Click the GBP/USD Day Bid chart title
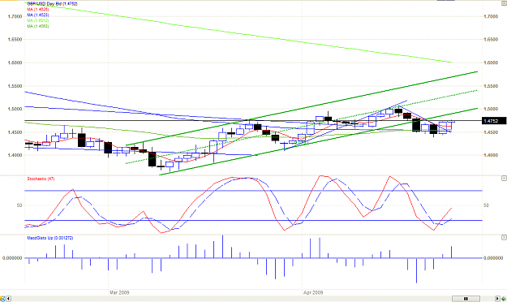The width and height of the screenshot is (507, 302). pyautogui.click(x=52, y=4)
